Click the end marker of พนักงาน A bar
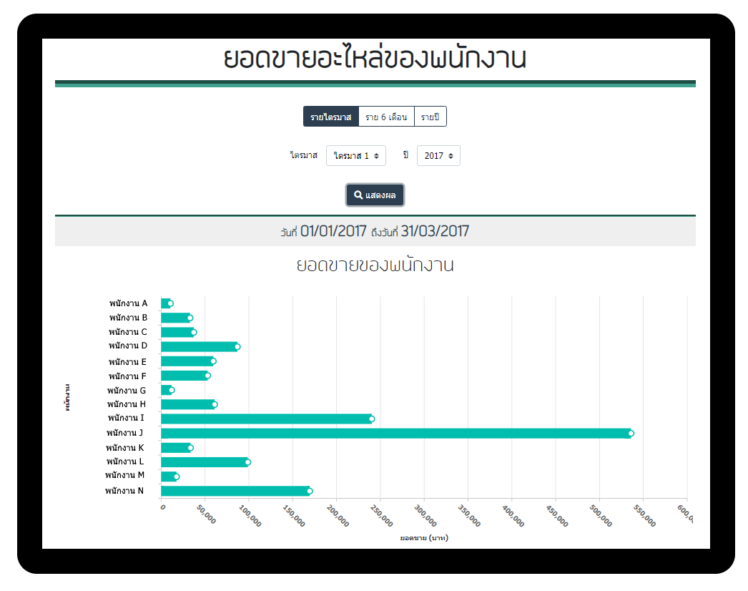This screenshot has width=748, height=591. [x=170, y=304]
